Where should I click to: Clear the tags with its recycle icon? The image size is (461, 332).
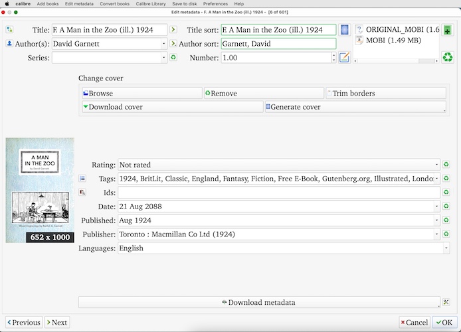pyautogui.click(x=446, y=179)
